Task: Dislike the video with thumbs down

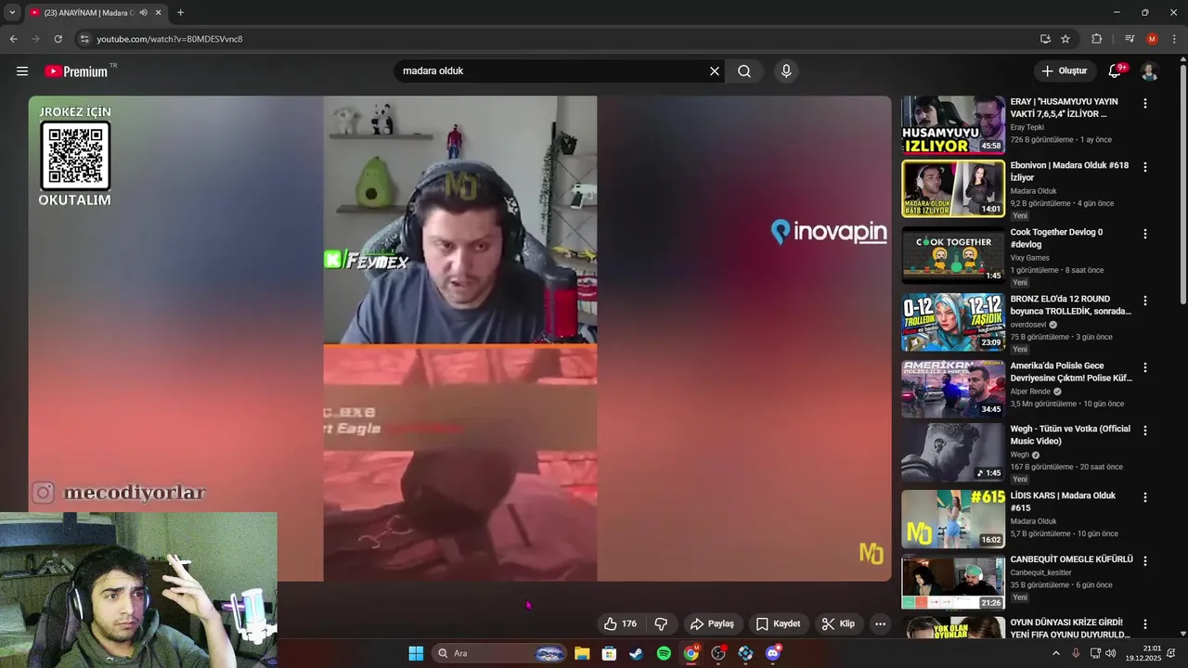Action: pos(662,623)
